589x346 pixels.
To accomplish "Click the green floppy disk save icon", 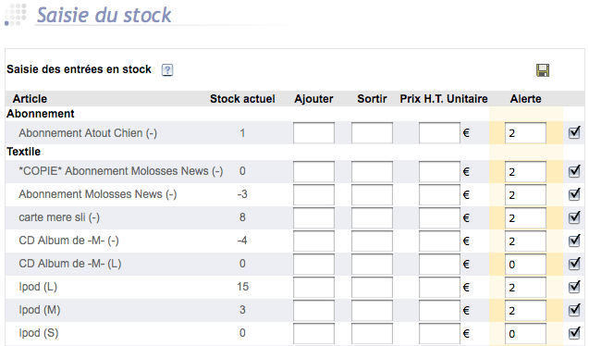I will pyautogui.click(x=543, y=70).
